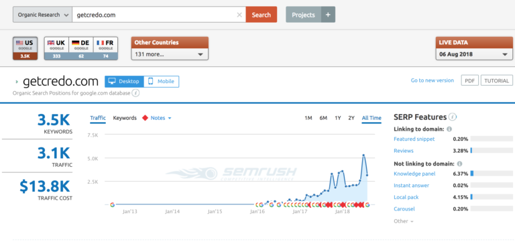Image resolution: width=515 pixels, height=242 pixels.
Task: Click the domain search input field
Action: click(x=154, y=15)
